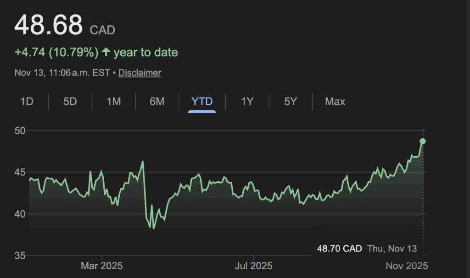Viewport: 470px width, 278px height.
Task: Click the CAD currency label beside the price
Action: (x=102, y=30)
